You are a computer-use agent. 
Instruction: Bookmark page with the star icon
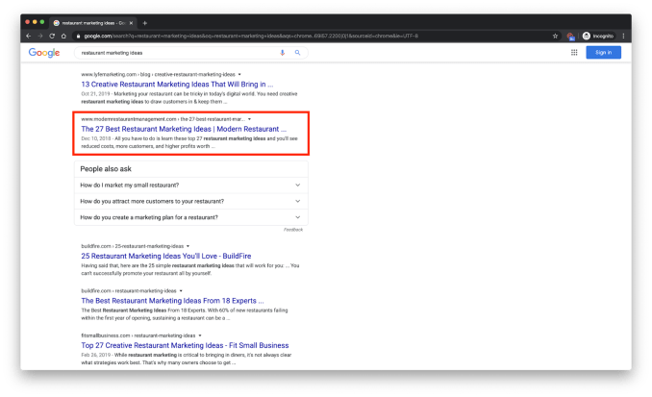tap(555, 37)
